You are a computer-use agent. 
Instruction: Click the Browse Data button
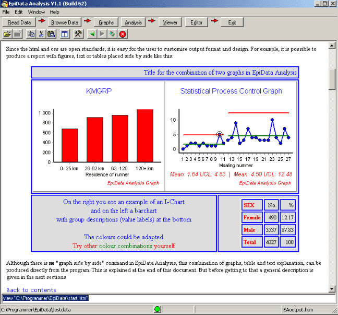click(x=65, y=22)
